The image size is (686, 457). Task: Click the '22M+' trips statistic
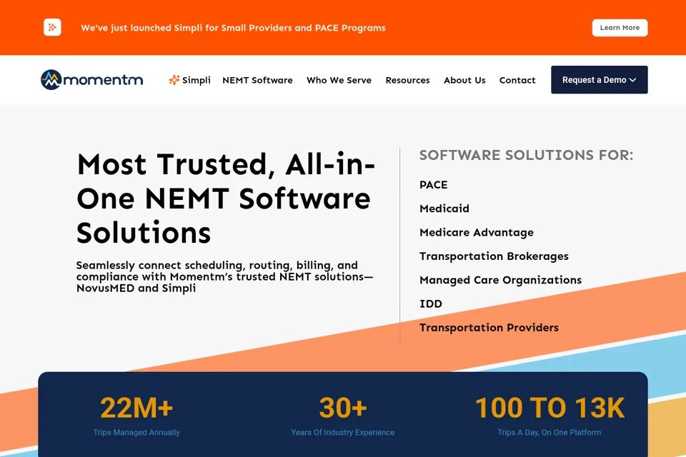pyautogui.click(x=136, y=408)
